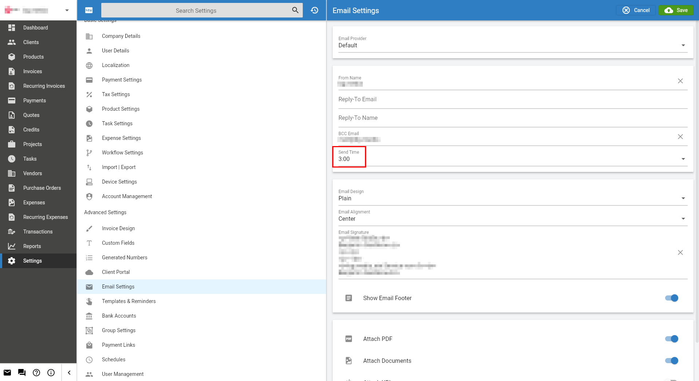Save the Email Settings changes
The image size is (699, 381).
click(x=675, y=10)
